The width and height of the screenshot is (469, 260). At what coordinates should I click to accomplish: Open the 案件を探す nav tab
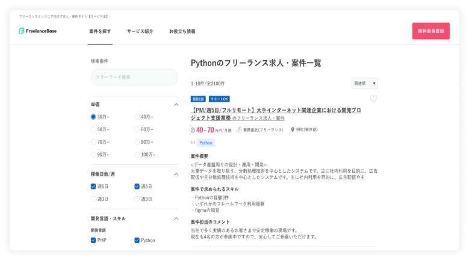[x=100, y=31]
